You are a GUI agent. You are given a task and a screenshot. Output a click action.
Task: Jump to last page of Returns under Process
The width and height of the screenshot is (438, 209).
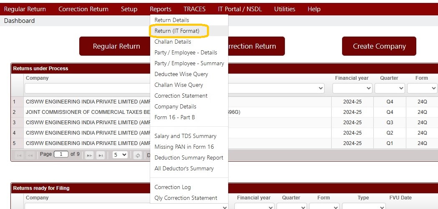pyautogui.click(x=101, y=155)
